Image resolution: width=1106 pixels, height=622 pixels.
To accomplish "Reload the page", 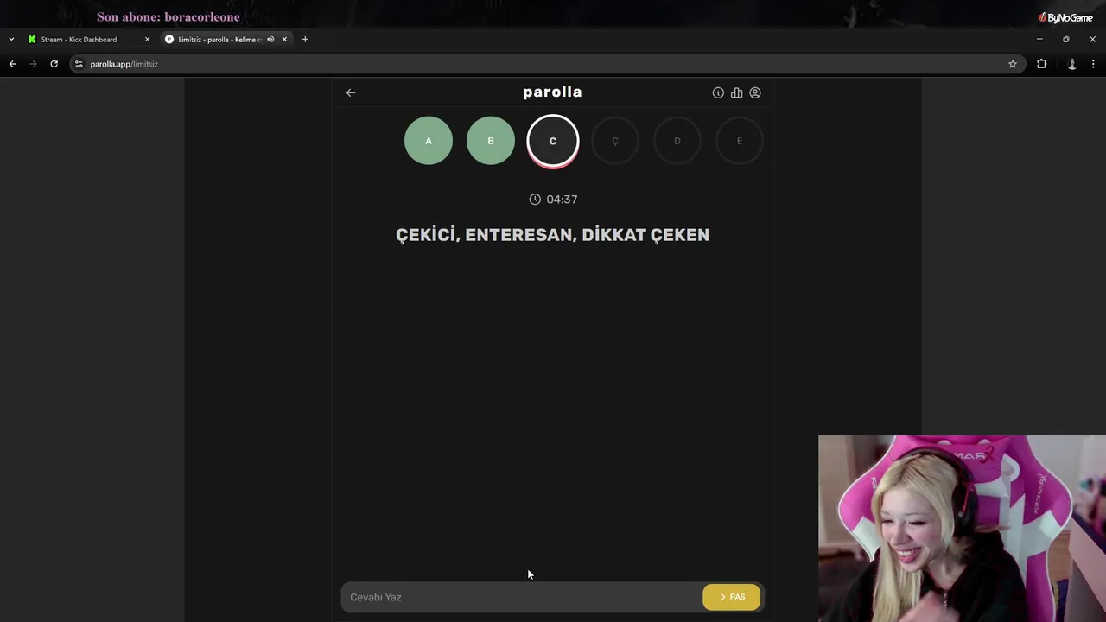I will 54,64.
